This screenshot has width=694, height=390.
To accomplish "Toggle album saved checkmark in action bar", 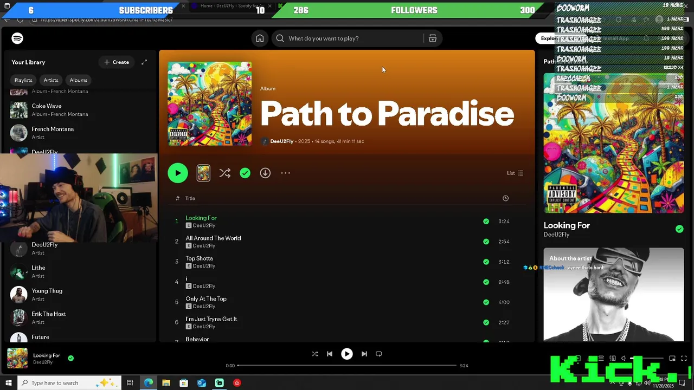I will click(x=245, y=173).
